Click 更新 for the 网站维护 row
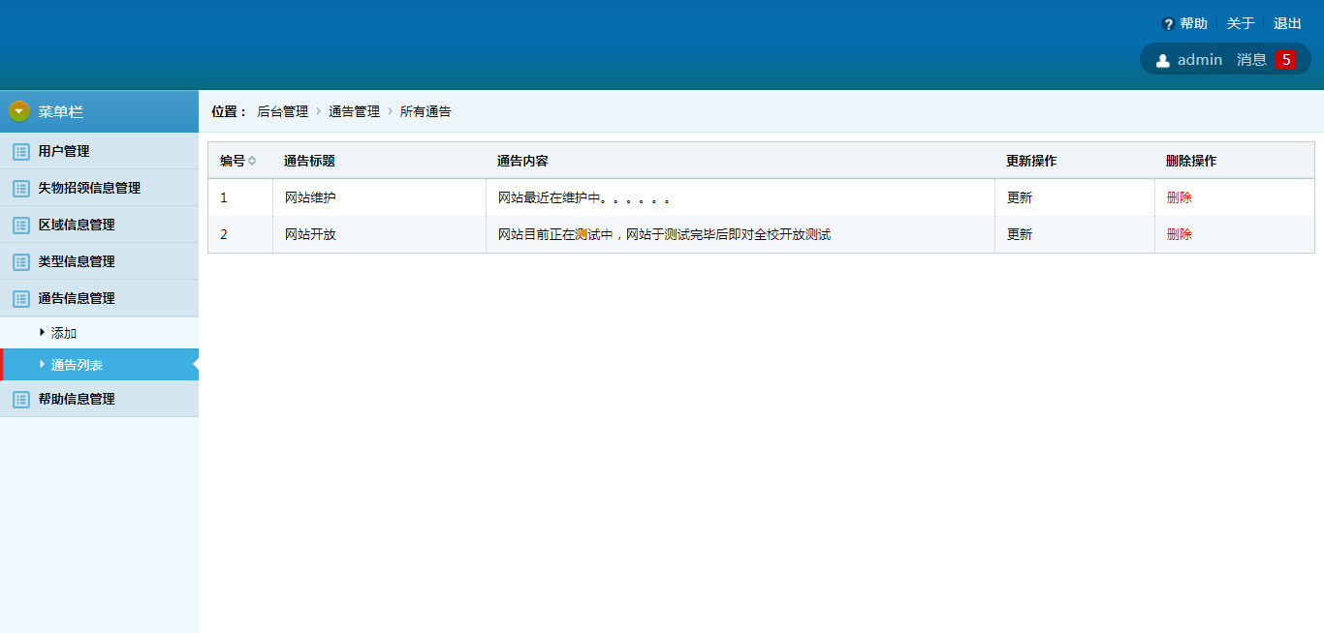 click(1020, 197)
